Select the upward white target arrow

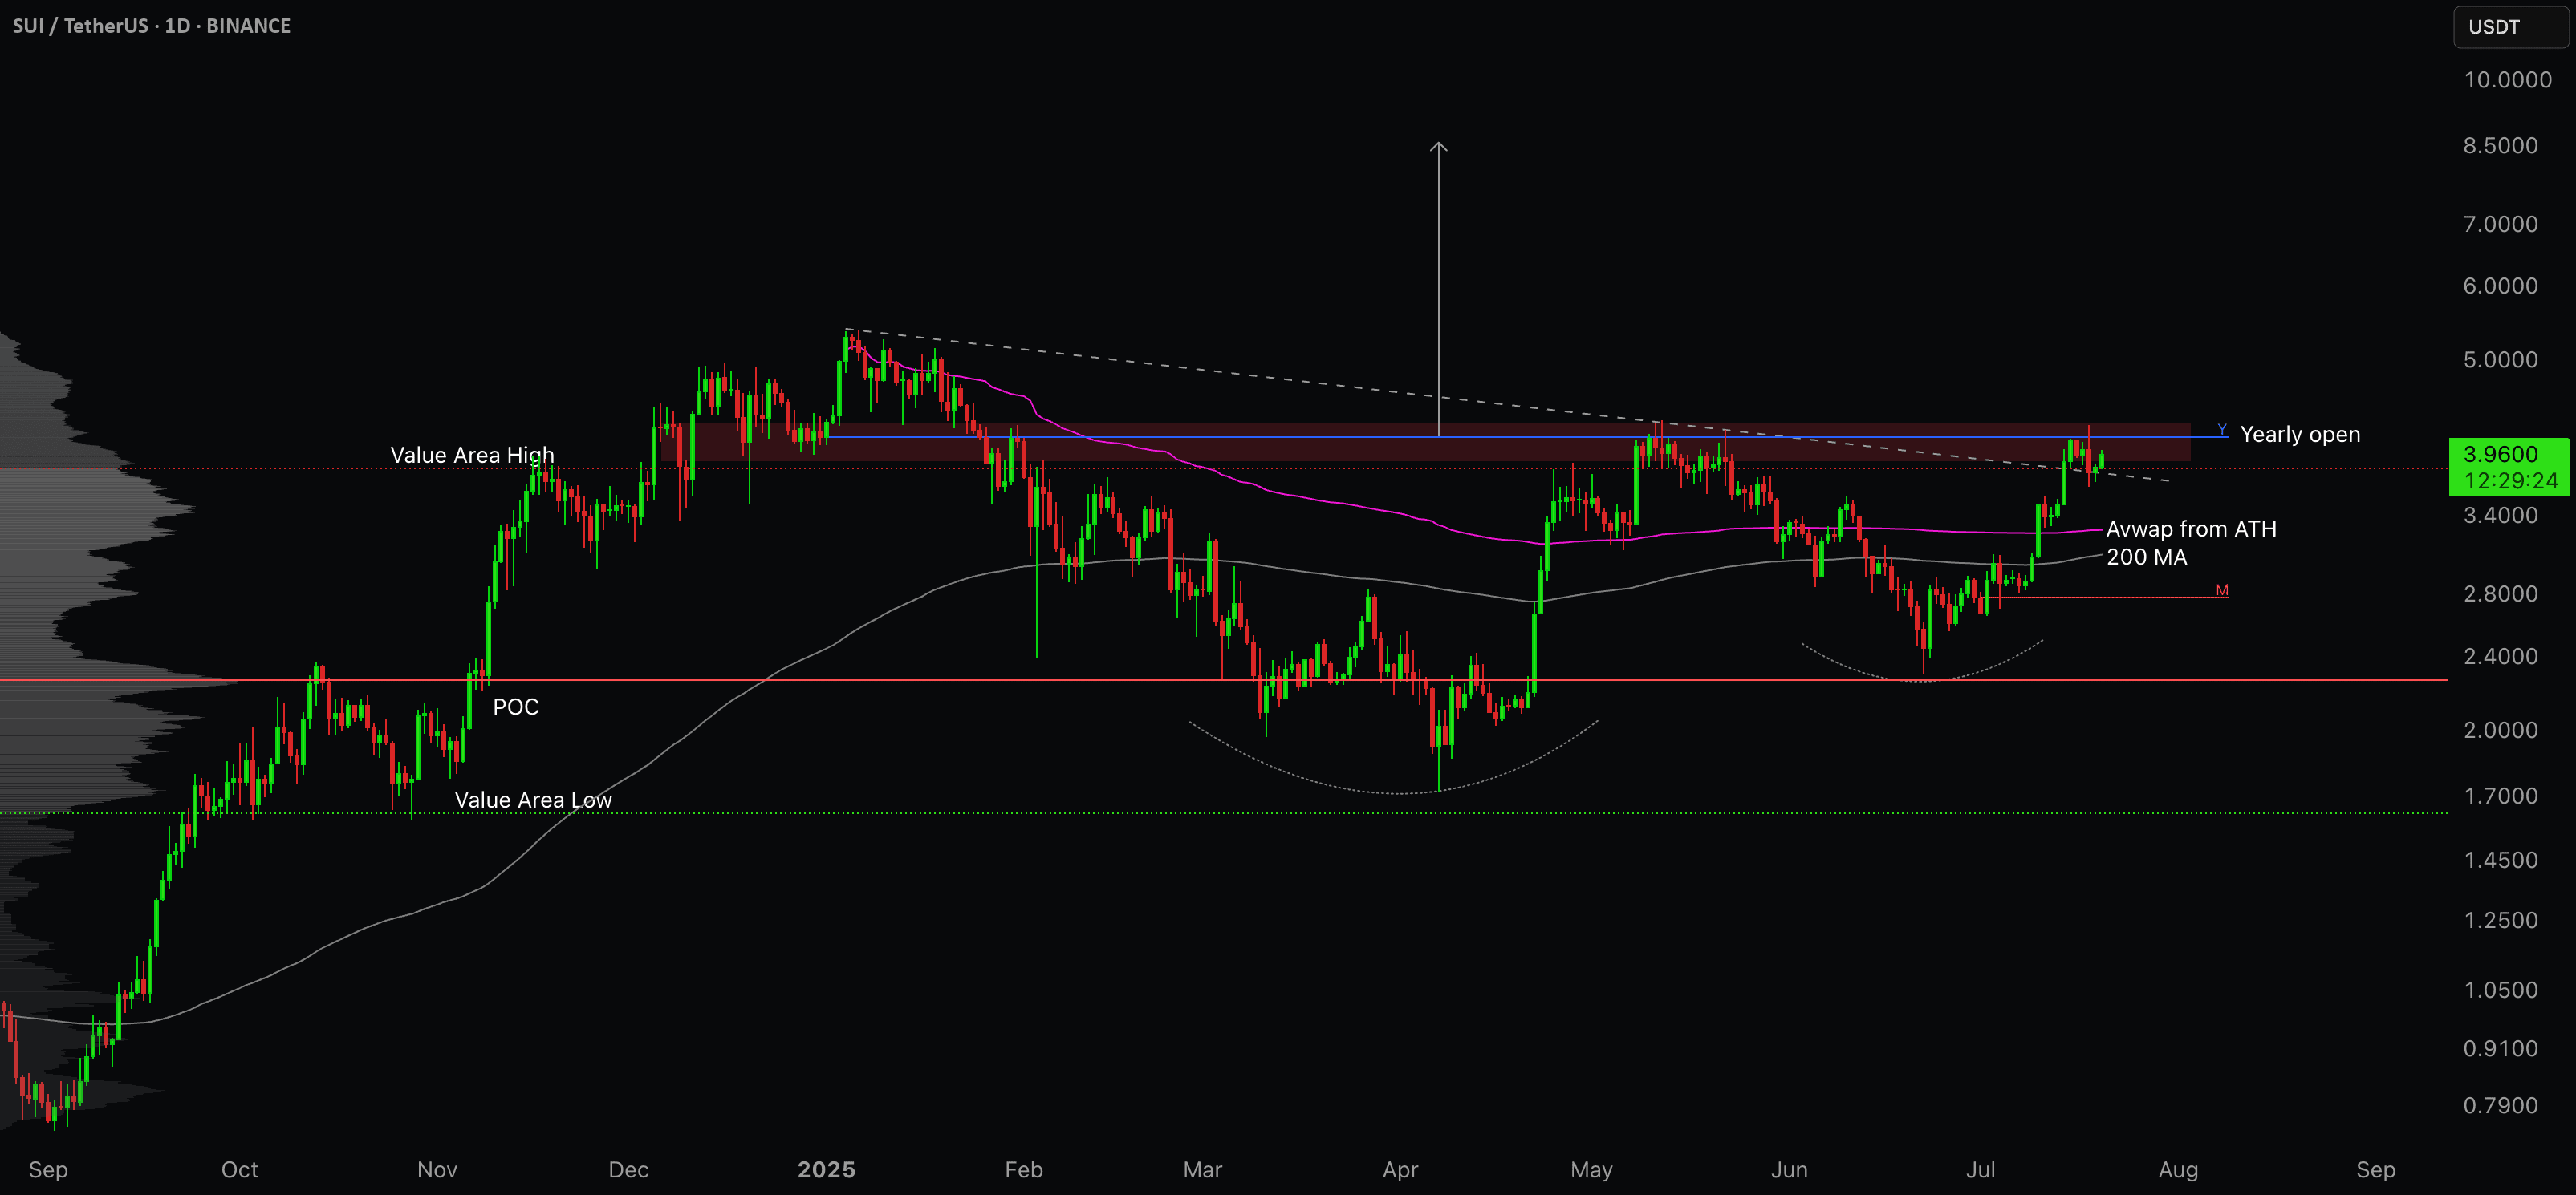[x=1438, y=290]
